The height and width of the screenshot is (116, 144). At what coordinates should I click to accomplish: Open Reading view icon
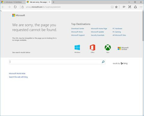tap(112, 7)
